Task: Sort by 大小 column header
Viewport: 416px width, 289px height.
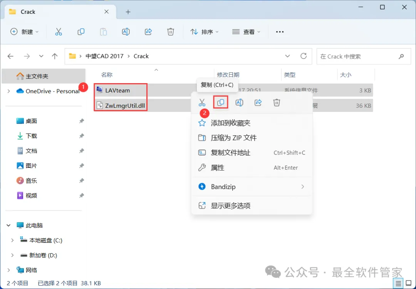Action: 346,75
